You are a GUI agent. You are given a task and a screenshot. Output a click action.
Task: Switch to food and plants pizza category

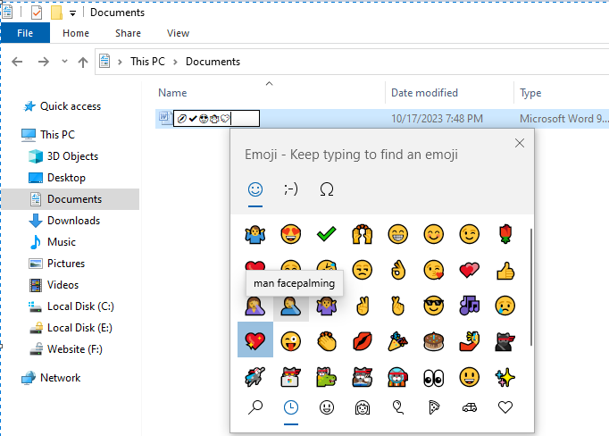[x=434, y=407]
